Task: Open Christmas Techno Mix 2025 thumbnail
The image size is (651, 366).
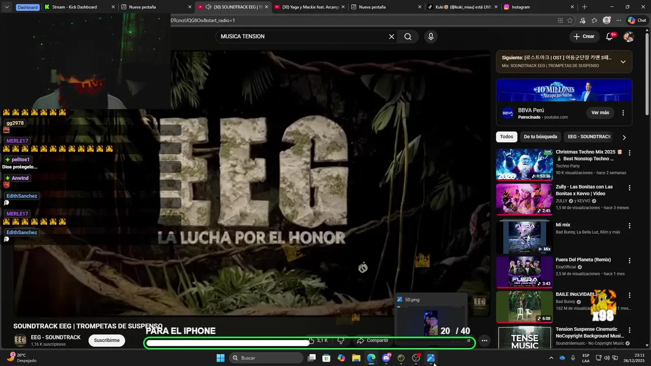Action: click(x=524, y=165)
